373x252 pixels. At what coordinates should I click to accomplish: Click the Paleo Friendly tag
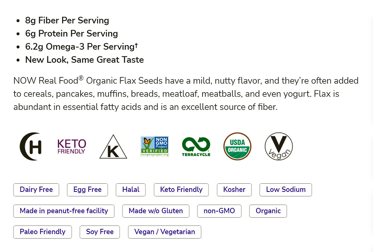click(x=43, y=232)
